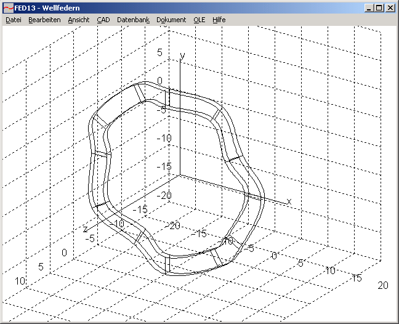Click the x axis label in the plot
This screenshot has width=399, height=324.
pyautogui.click(x=289, y=201)
